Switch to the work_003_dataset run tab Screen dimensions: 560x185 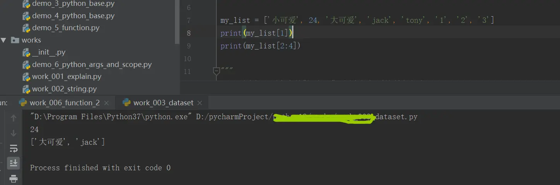pos(163,103)
